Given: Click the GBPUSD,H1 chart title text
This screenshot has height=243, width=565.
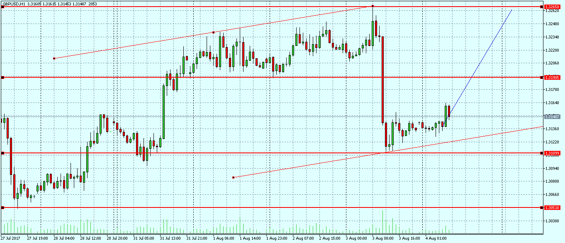Looking at the screenshot, I should coord(14,3).
